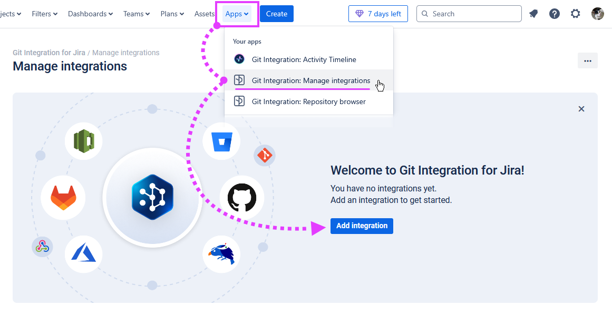Click the You have no integrations yet text
This screenshot has height=316, width=612.
pyautogui.click(x=383, y=188)
